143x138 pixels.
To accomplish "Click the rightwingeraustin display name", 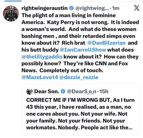I will (x=45, y=8).
